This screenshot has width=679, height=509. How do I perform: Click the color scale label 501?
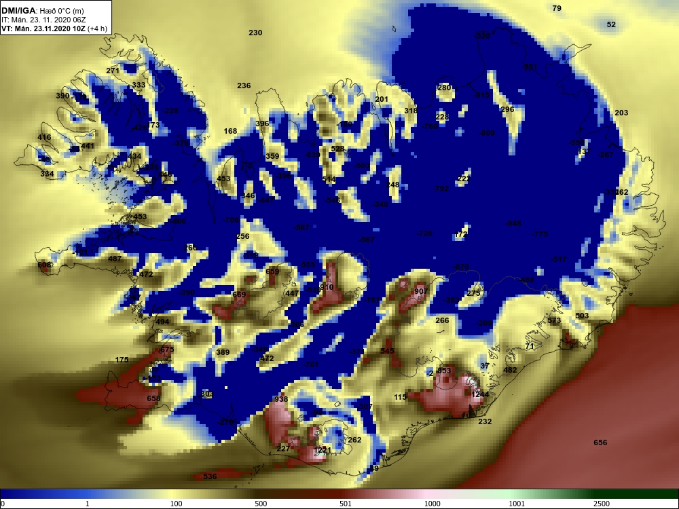346,504
